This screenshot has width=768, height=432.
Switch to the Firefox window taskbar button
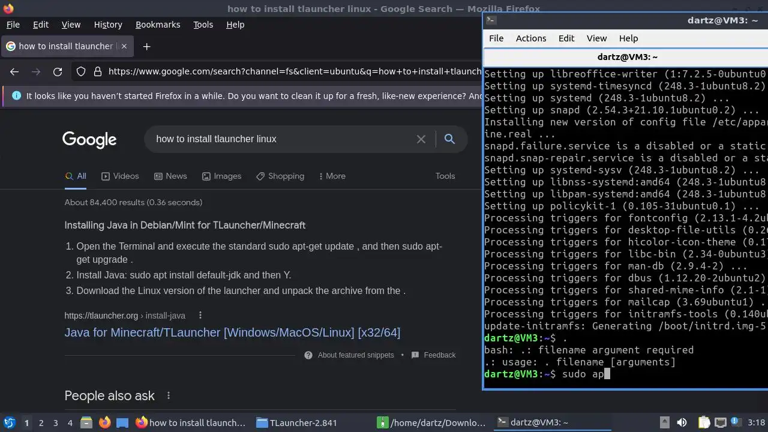191,423
